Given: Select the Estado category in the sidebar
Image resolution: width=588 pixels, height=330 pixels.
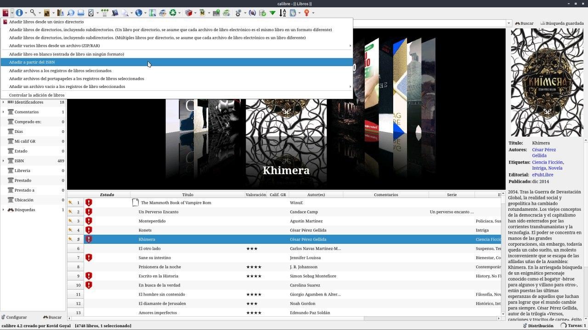Looking at the screenshot, I should (21, 151).
